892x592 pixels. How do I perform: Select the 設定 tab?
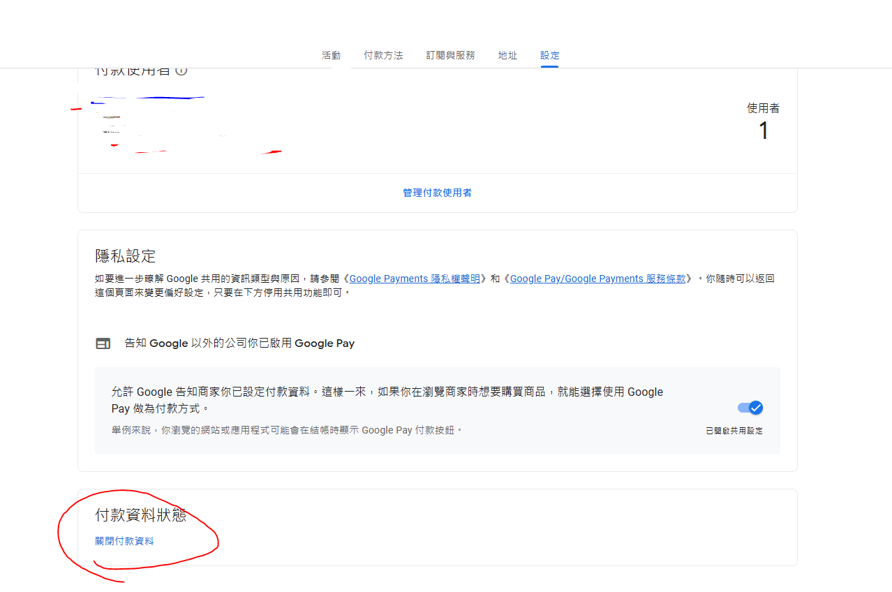click(549, 55)
